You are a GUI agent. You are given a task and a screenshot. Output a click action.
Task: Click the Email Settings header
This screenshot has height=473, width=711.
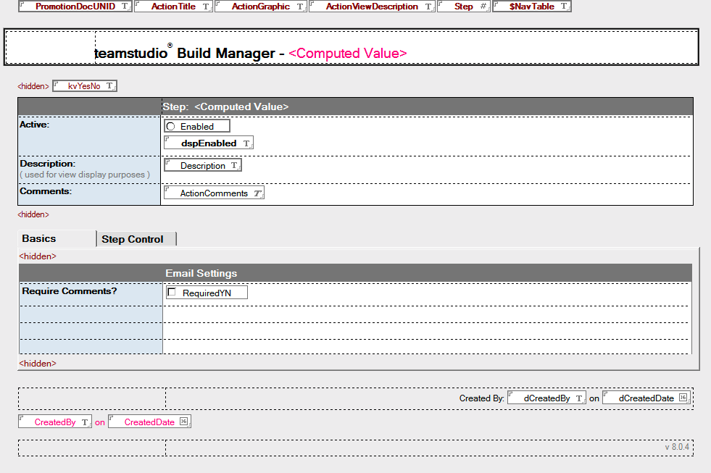pyautogui.click(x=201, y=273)
